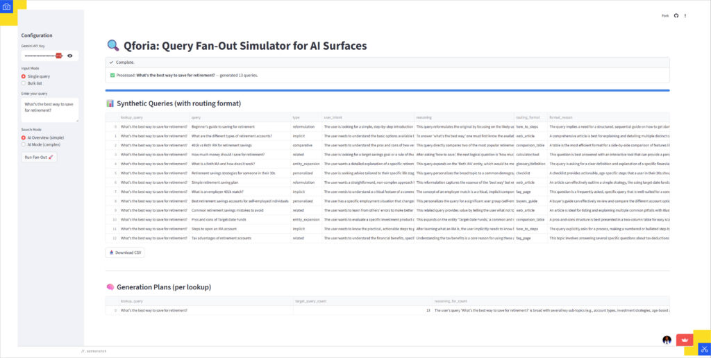Select the Single query input mode
This screenshot has height=358, width=711.
point(24,76)
